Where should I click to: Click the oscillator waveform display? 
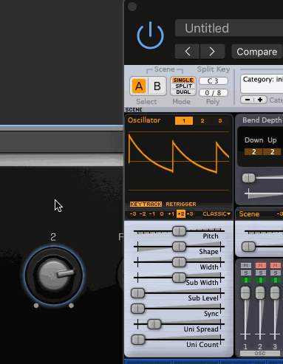tap(179, 161)
